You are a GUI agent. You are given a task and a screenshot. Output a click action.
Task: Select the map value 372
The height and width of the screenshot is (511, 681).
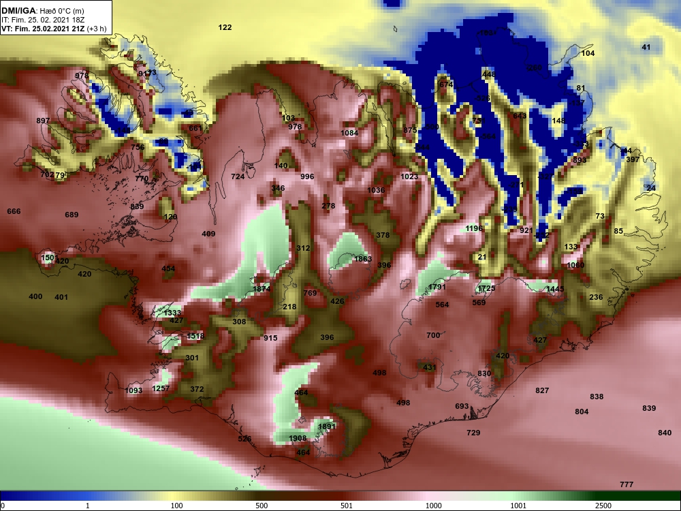click(197, 389)
